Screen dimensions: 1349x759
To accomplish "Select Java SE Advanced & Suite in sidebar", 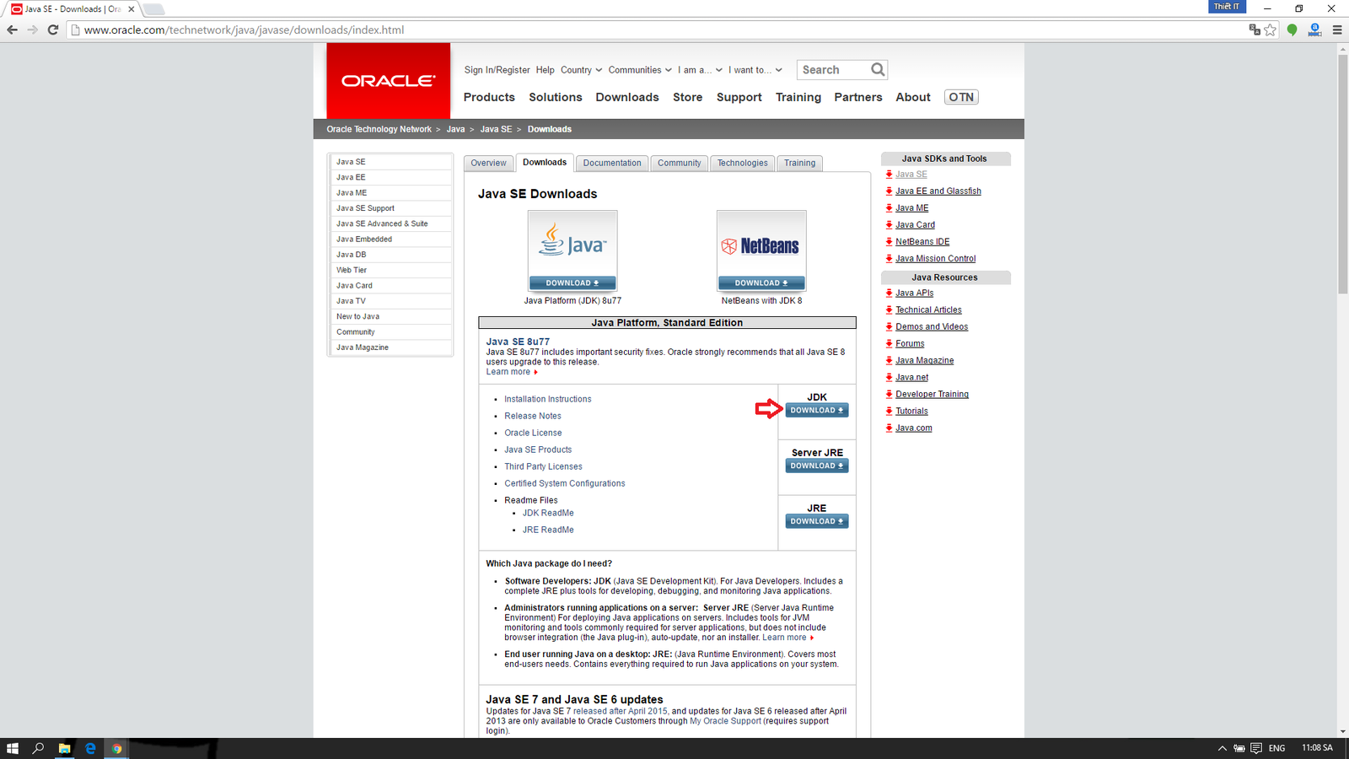I will pyautogui.click(x=390, y=223).
